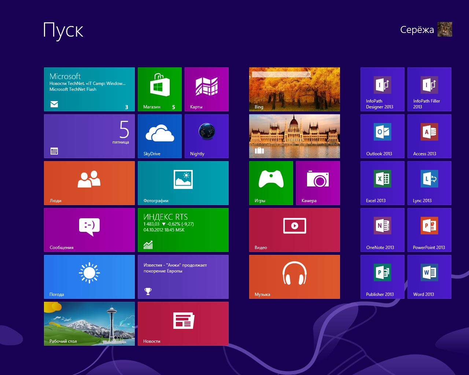Launch Publisher 2013

[383, 277]
